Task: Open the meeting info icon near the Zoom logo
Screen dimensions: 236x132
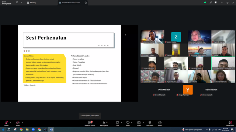Action: click(17, 3)
